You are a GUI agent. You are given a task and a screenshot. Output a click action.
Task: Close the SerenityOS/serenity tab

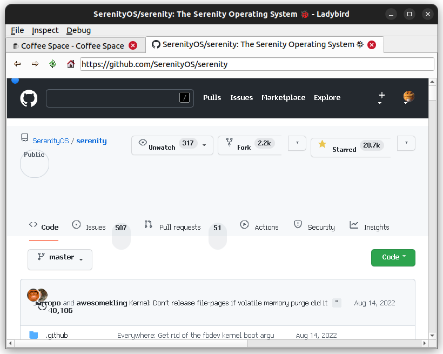[x=372, y=45]
